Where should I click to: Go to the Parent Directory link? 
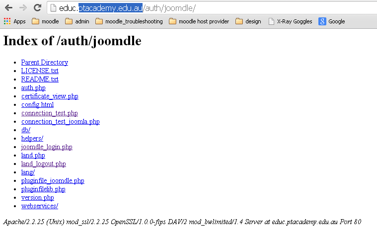click(44, 62)
